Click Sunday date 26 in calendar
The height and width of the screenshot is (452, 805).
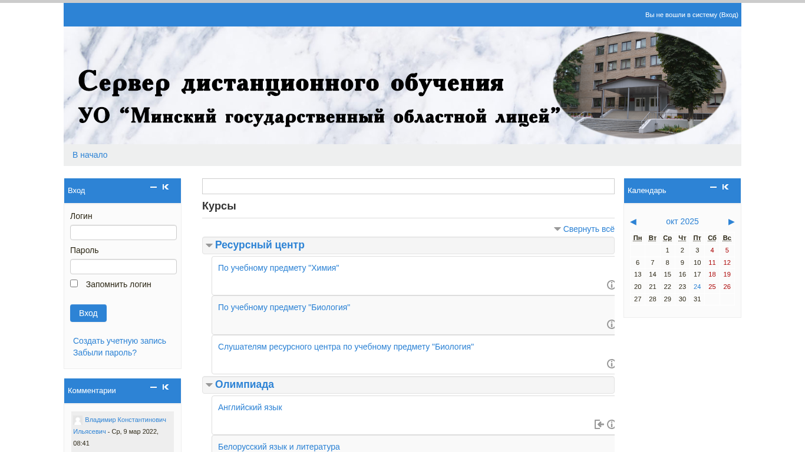[727, 287]
